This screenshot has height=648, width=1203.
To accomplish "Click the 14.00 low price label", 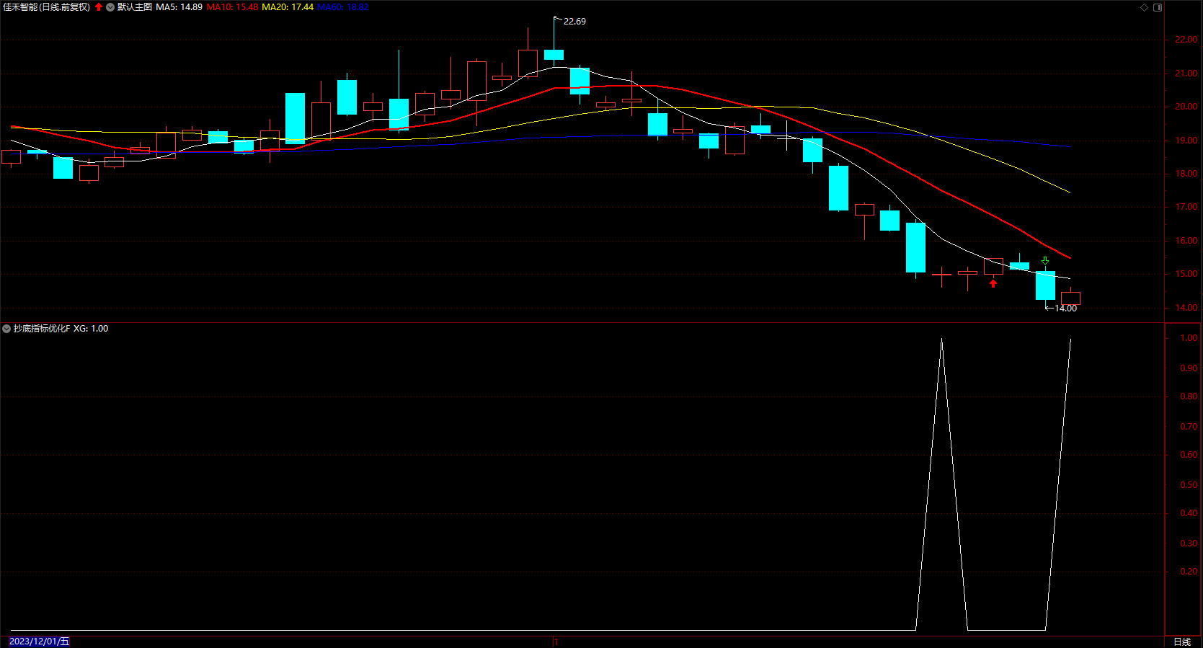I will tap(1065, 309).
